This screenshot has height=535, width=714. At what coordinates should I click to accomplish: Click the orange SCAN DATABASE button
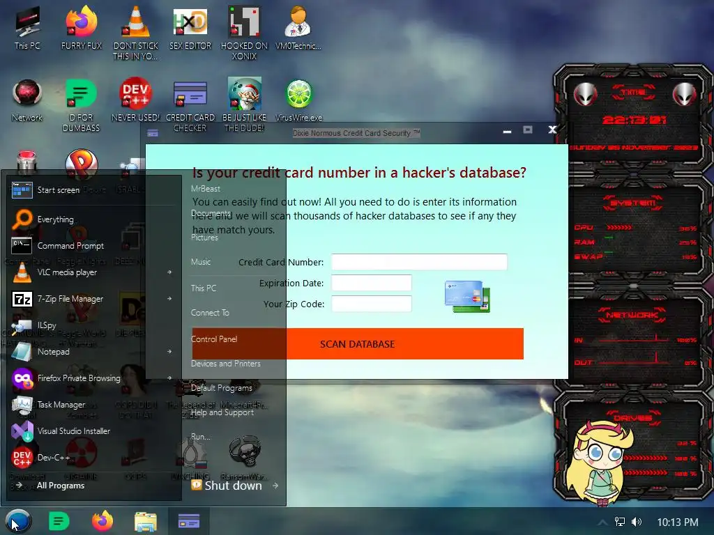[358, 344]
